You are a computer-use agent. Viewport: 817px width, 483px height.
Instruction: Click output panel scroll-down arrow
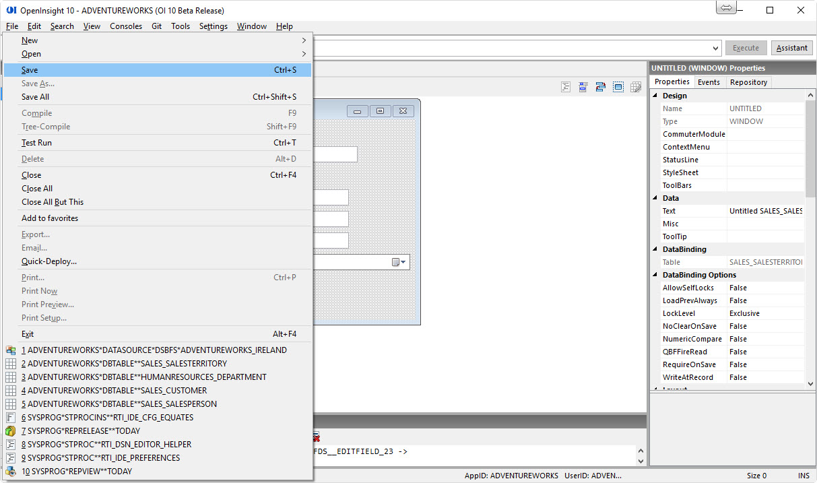[641, 461]
